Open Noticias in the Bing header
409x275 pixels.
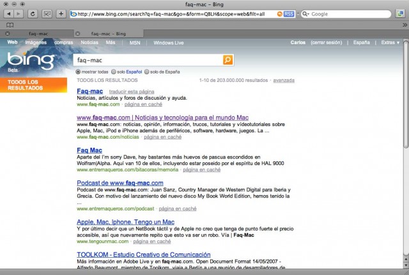tap(89, 42)
